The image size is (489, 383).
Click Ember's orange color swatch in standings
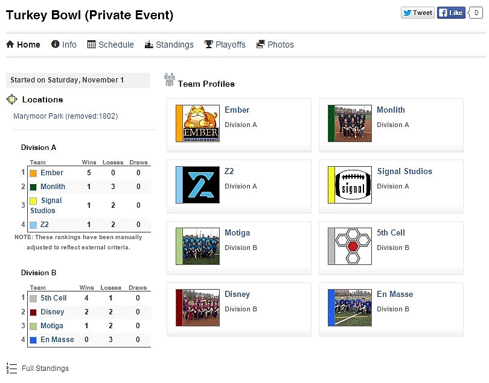pos(33,173)
